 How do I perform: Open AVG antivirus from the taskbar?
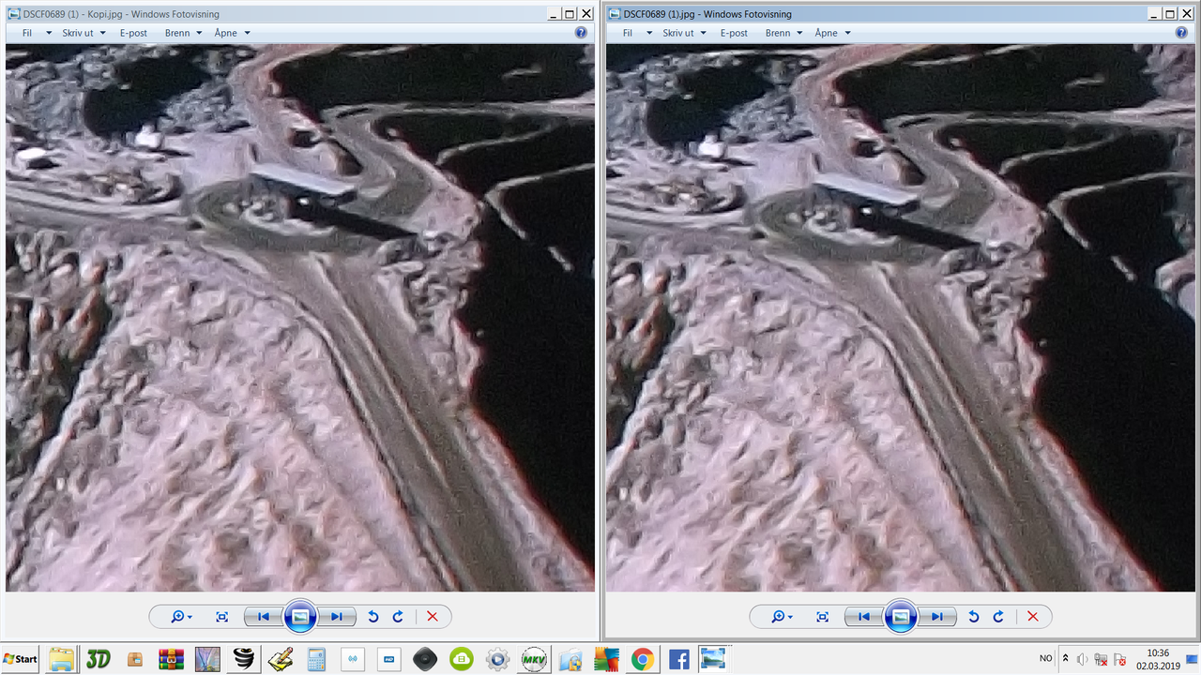pos(606,659)
